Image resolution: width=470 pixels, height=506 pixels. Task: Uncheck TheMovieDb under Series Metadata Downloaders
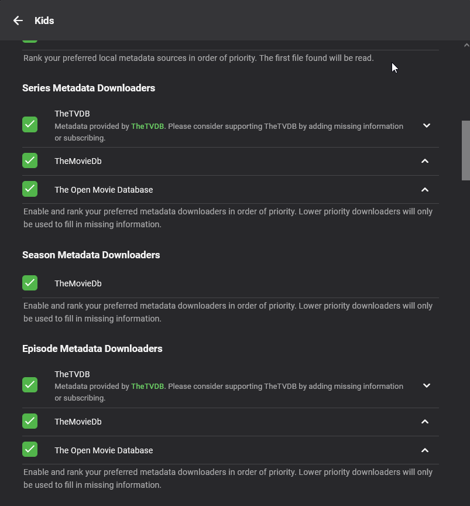tap(30, 160)
